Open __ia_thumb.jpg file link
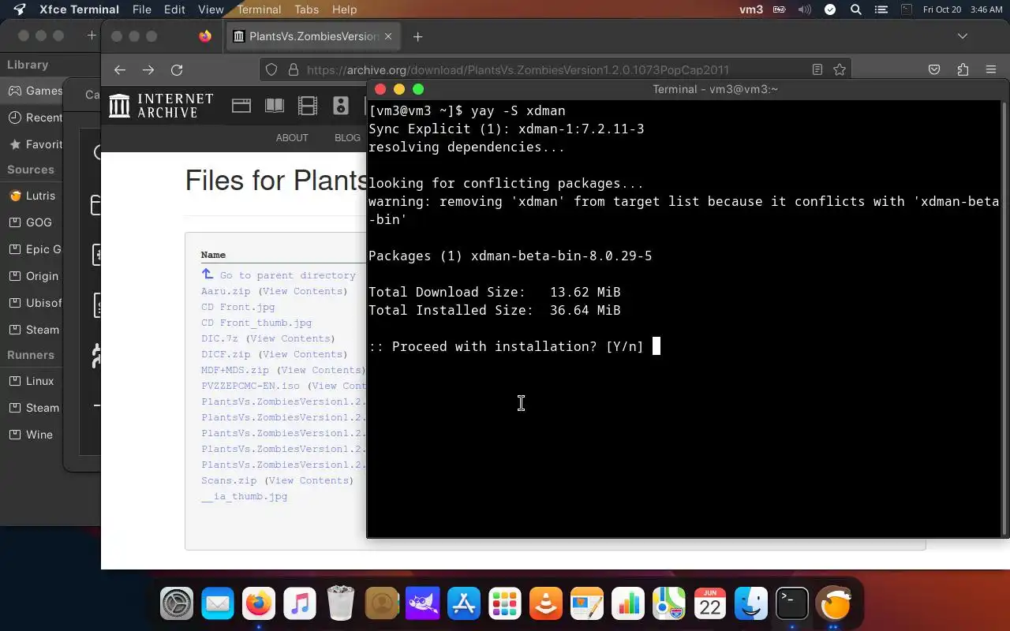1010x631 pixels. 245,496
